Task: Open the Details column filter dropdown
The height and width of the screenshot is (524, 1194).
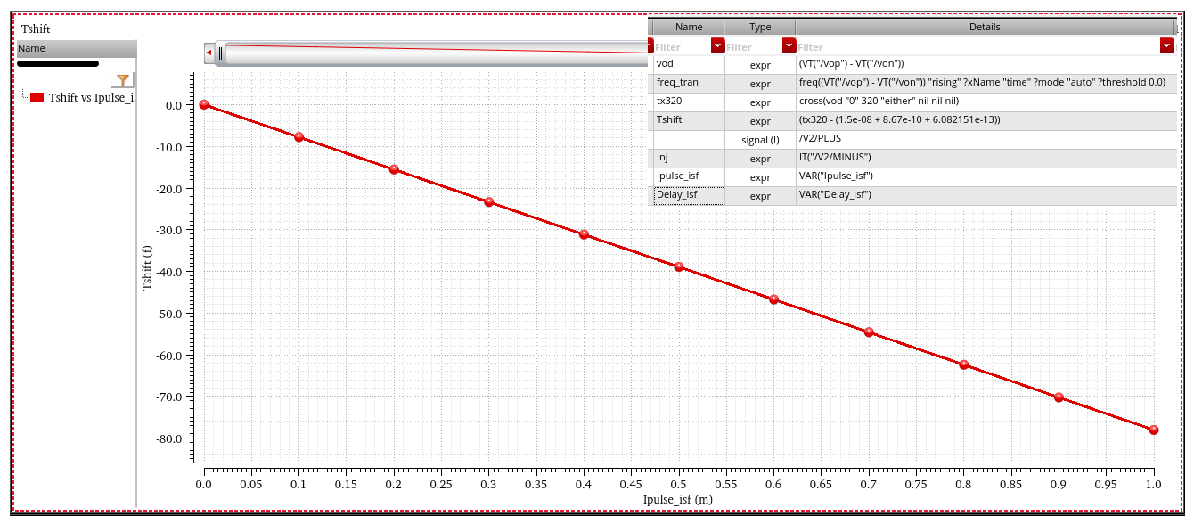Action: tap(1167, 45)
